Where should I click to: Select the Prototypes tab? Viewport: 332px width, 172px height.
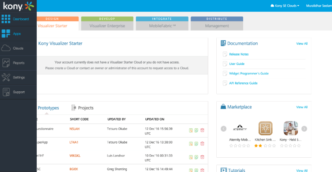point(48,108)
